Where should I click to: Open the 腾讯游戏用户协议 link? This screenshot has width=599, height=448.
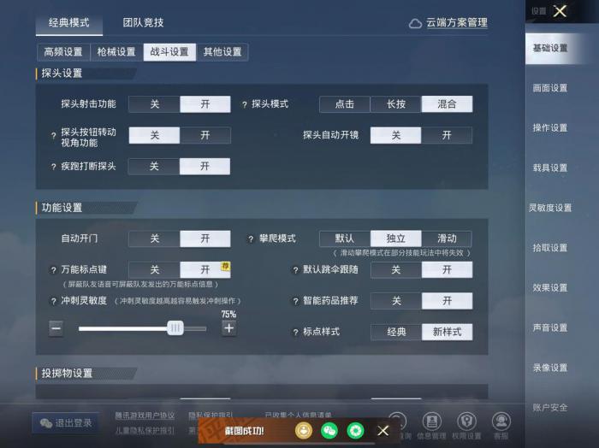point(145,416)
